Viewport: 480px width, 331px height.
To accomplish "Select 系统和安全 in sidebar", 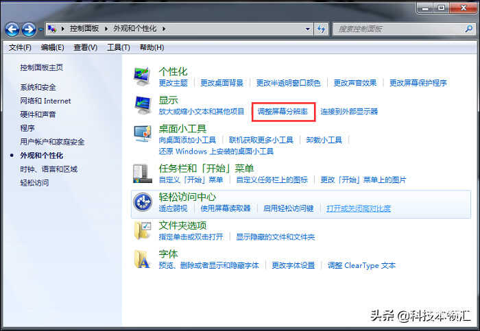I will coord(38,87).
